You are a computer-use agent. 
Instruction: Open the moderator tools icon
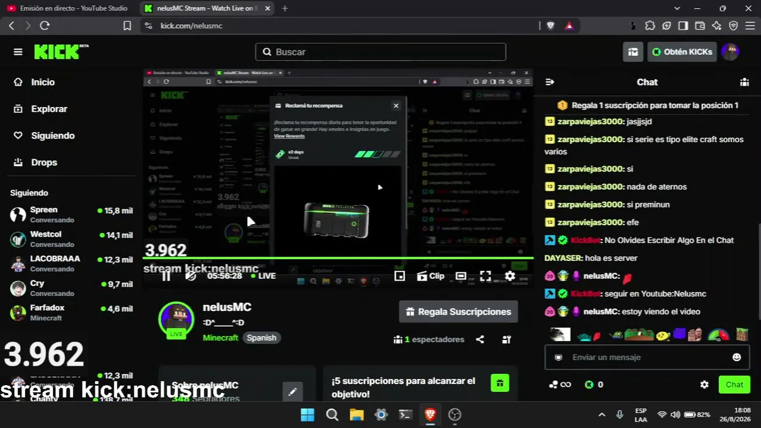click(x=507, y=339)
